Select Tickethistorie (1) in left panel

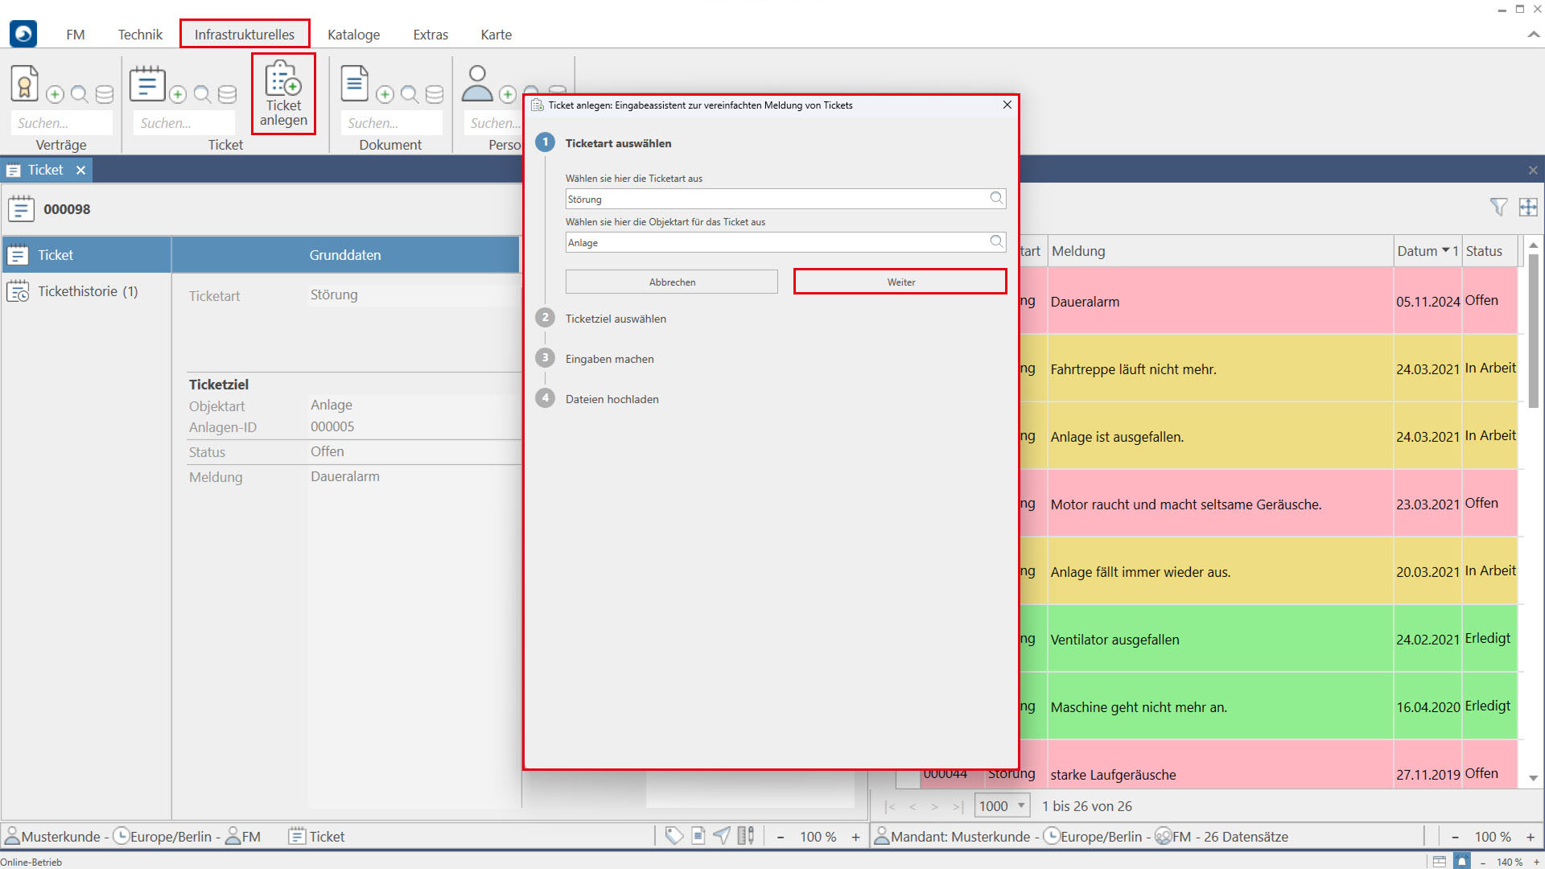pos(87,291)
